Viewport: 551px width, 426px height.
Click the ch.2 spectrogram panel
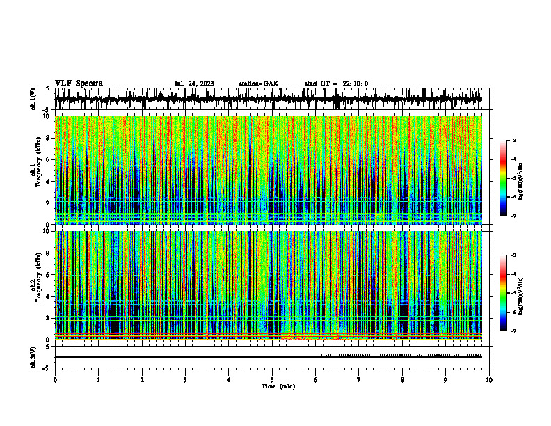271,285
